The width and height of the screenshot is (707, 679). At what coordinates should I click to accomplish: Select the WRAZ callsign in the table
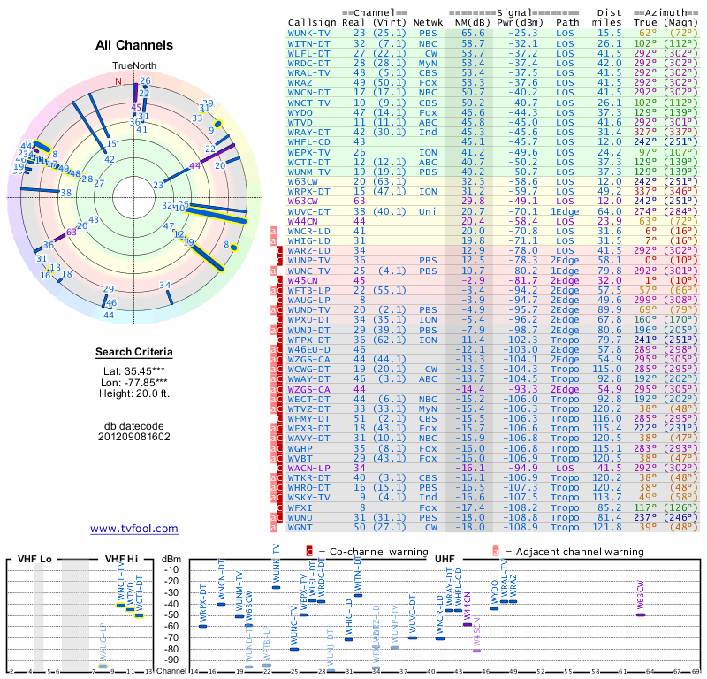pos(300,82)
